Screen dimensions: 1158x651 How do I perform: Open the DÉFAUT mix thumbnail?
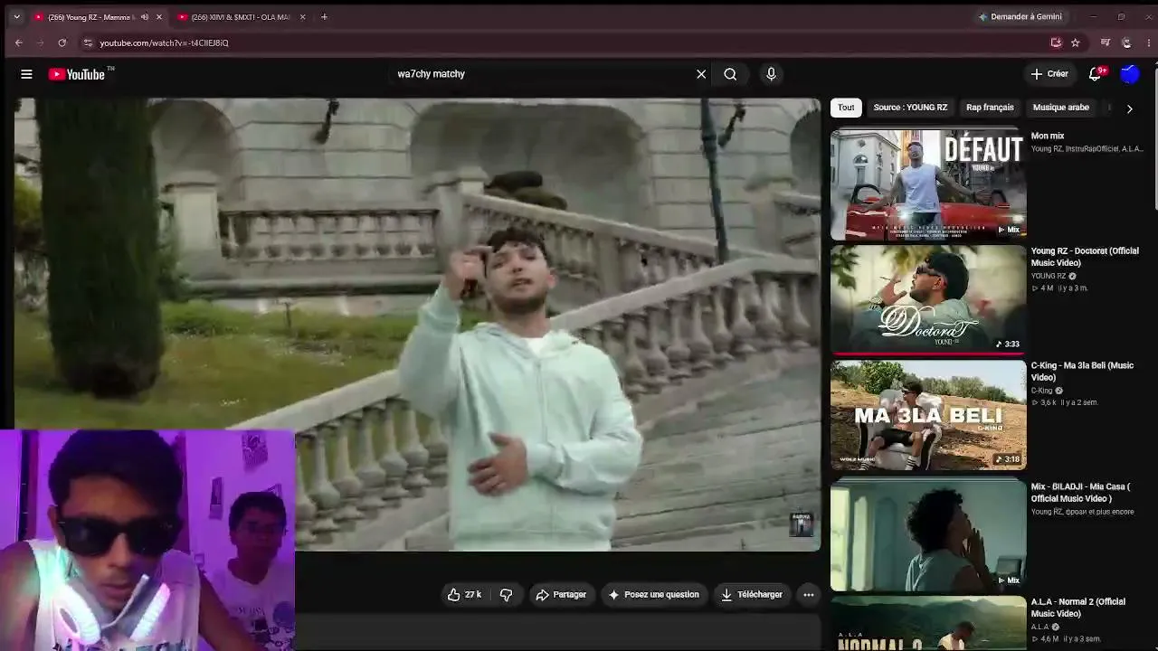tap(928, 184)
